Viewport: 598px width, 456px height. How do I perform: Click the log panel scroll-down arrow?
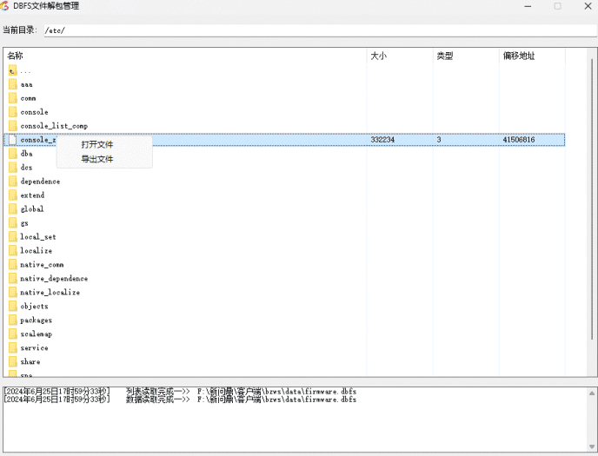(x=592, y=446)
